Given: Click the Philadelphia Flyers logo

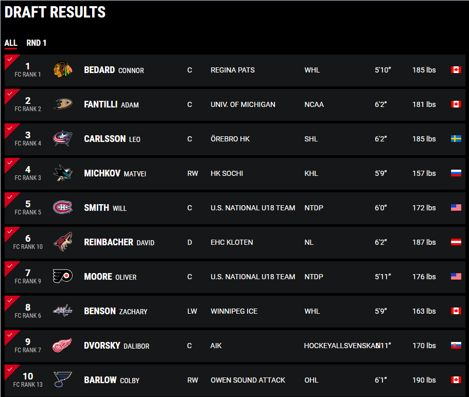Looking at the screenshot, I should tap(63, 277).
